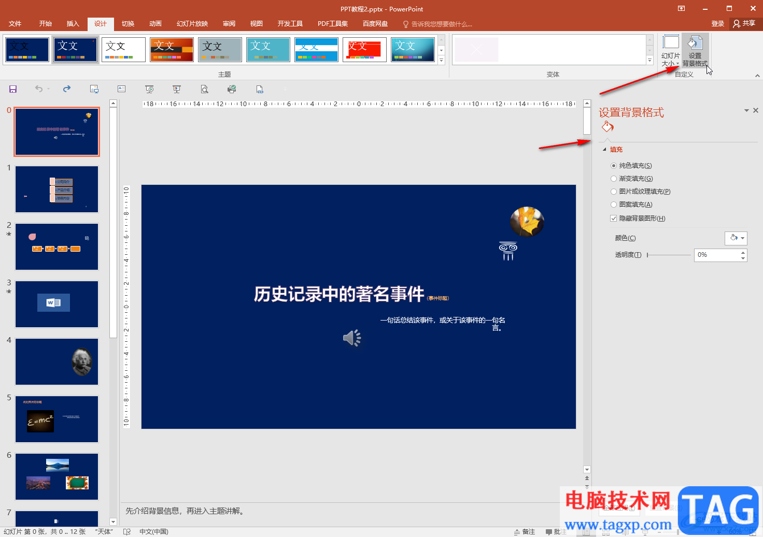The width and height of the screenshot is (763, 537).
Task: Click the Comments (批注) status bar button
Action: 556,532
